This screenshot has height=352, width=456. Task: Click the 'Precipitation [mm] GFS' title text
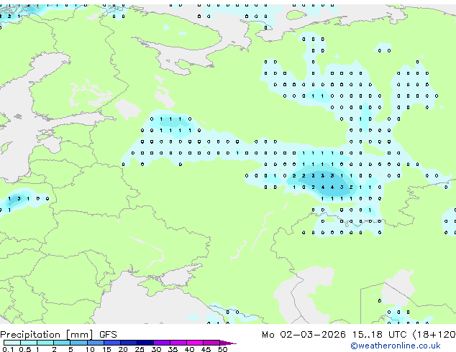tap(58, 335)
